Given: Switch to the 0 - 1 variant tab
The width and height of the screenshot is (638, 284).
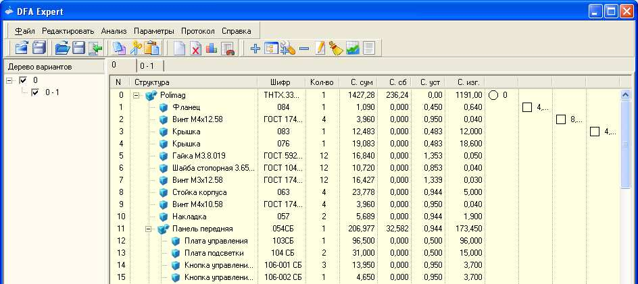Looking at the screenshot, I should tap(150, 66).
